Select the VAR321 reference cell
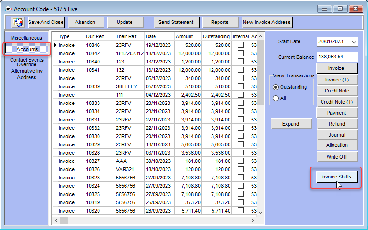The height and width of the screenshot is (230, 368). click(x=130, y=169)
